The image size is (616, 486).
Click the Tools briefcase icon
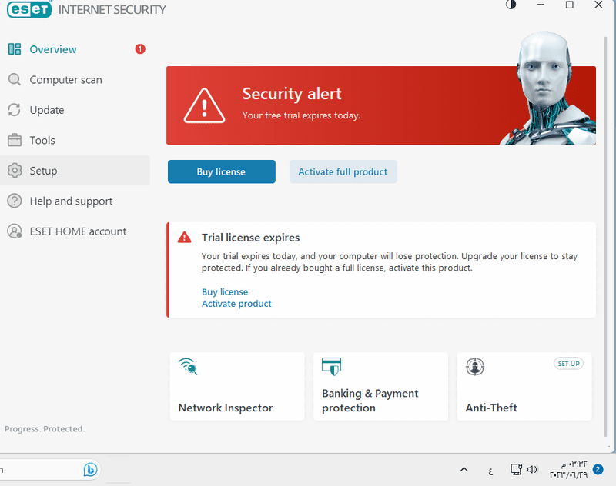pyautogui.click(x=15, y=140)
